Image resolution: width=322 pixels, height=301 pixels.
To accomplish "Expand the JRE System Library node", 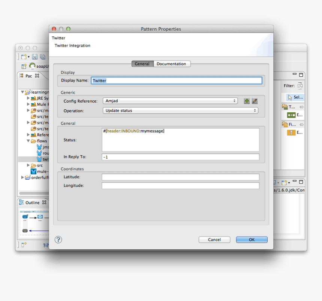I will 28,98.
